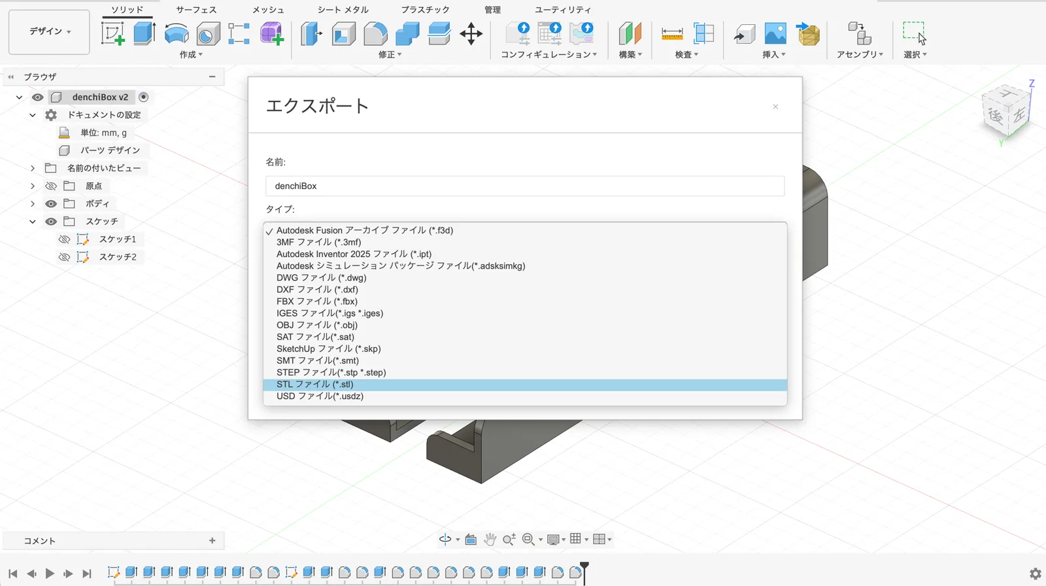
Task: Select the Press Pull tool
Action: click(x=311, y=33)
